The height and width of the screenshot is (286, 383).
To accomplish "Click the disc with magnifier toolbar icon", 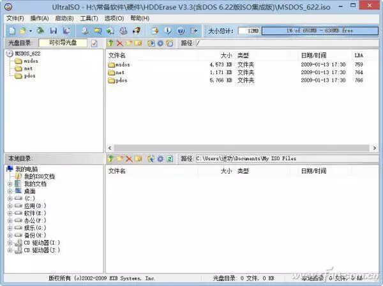I will click(123, 31).
